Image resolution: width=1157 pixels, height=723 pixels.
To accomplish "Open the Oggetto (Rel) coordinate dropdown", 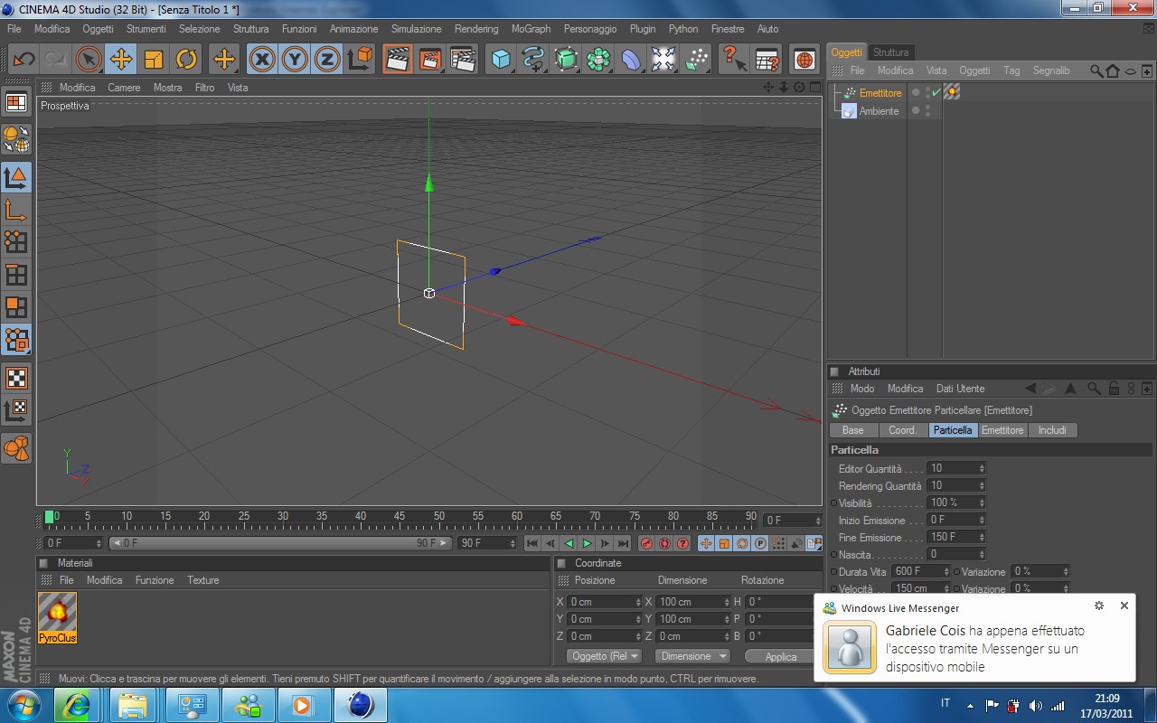I will pyautogui.click(x=605, y=656).
